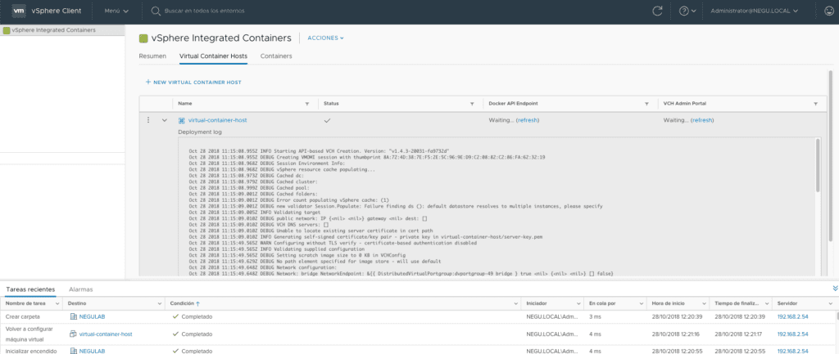Open NEGULAB link in Crear carpeta row

[x=92, y=316]
